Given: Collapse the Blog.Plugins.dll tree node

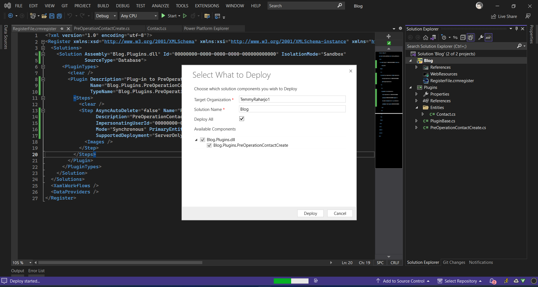Looking at the screenshot, I should [x=196, y=140].
